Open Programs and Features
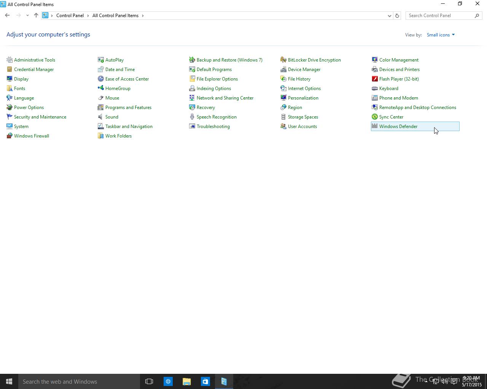The image size is (487, 389). (128, 108)
